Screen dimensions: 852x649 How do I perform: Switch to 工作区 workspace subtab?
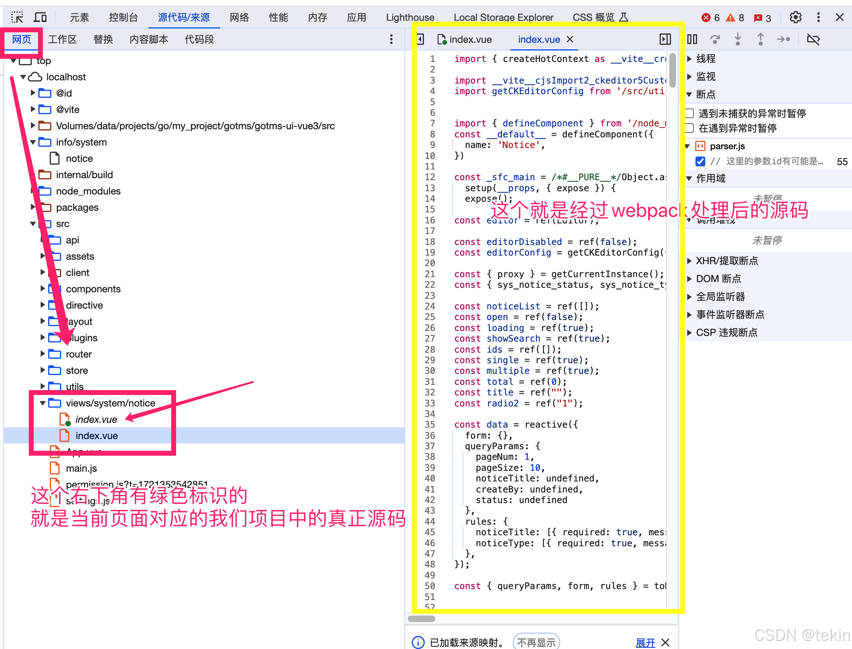[x=62, y=39]
